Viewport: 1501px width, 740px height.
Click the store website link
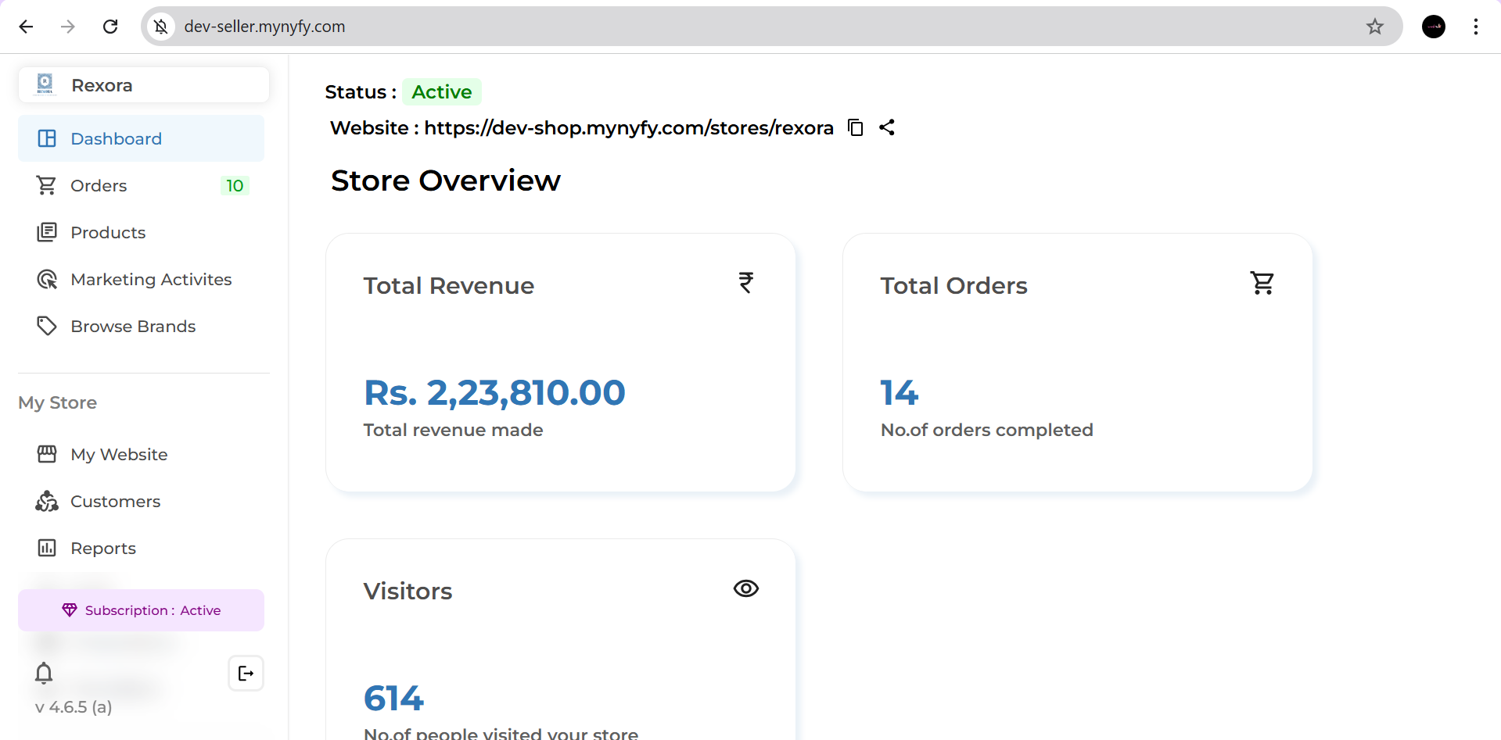coord(628,127)
